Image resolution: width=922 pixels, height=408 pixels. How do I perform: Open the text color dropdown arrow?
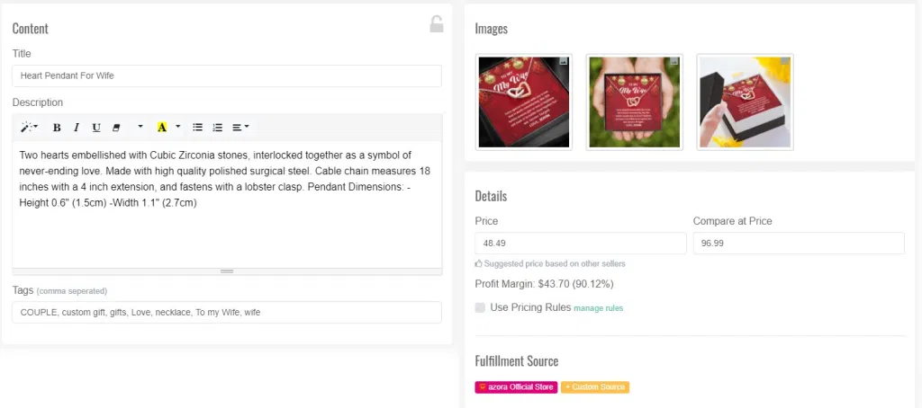click(178, 128)
